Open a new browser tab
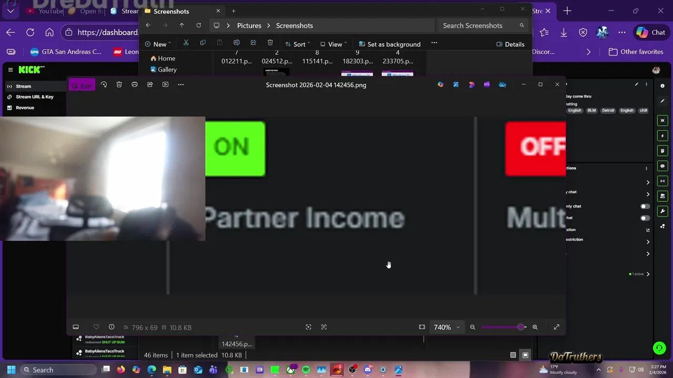Image resolution: width=673 pixels, height=378 pixels. pos(567,10)
